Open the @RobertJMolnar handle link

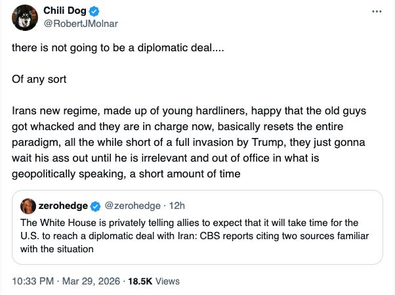tap(81, 24)
